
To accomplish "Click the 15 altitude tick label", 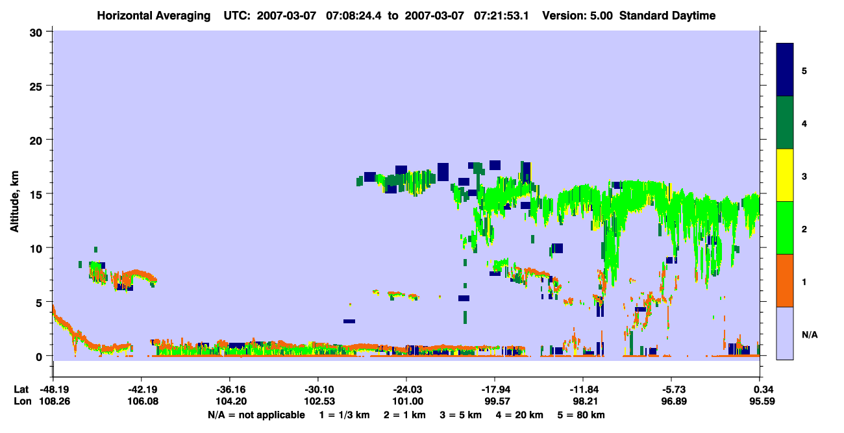I will point(37,193).
